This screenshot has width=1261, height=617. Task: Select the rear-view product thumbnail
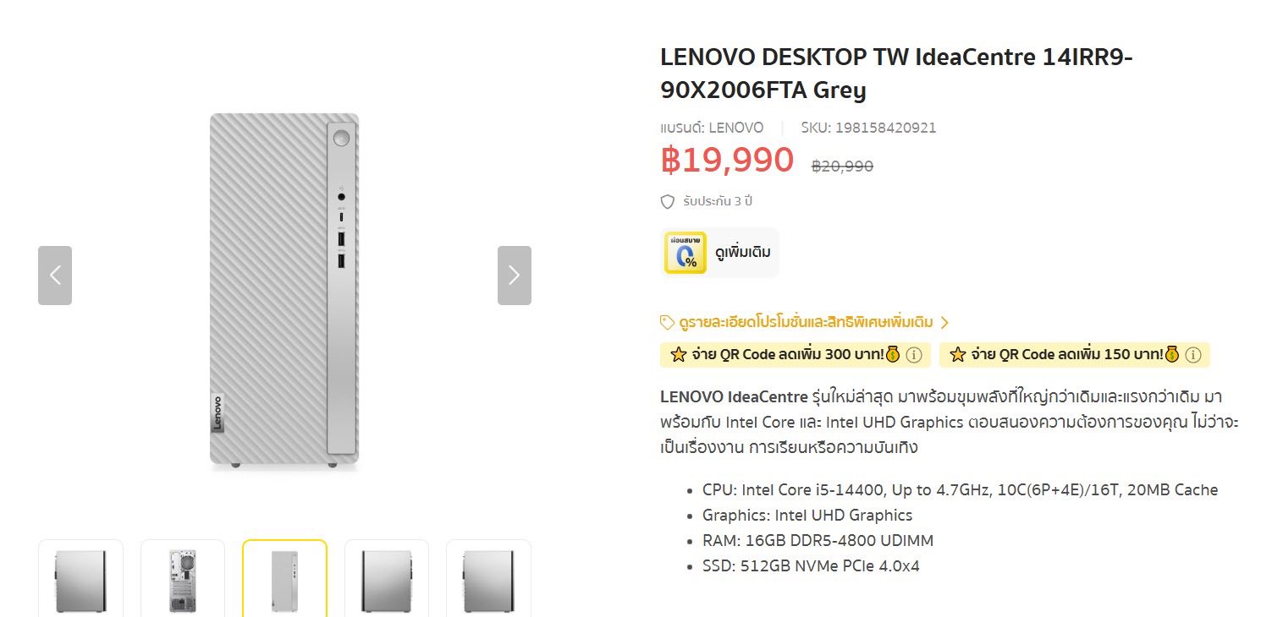(183, 580)
